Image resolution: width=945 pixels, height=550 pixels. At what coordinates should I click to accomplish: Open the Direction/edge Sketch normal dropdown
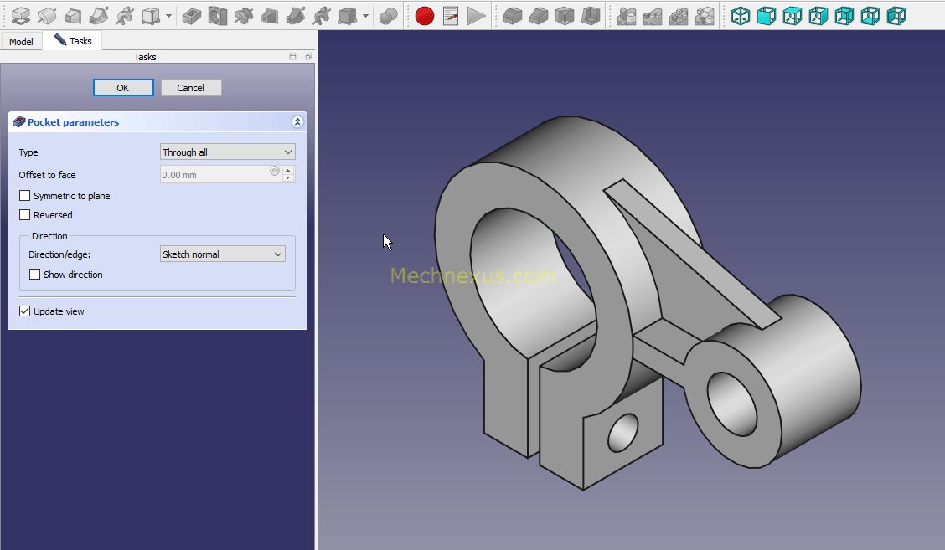click(x=222, y=254)
